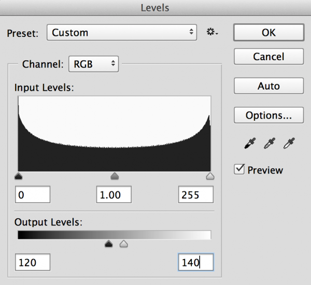This screenshot has height=285, width=311.
Task: Focus the midtone gamma field showing 1.00
Action: pos(114,195)
